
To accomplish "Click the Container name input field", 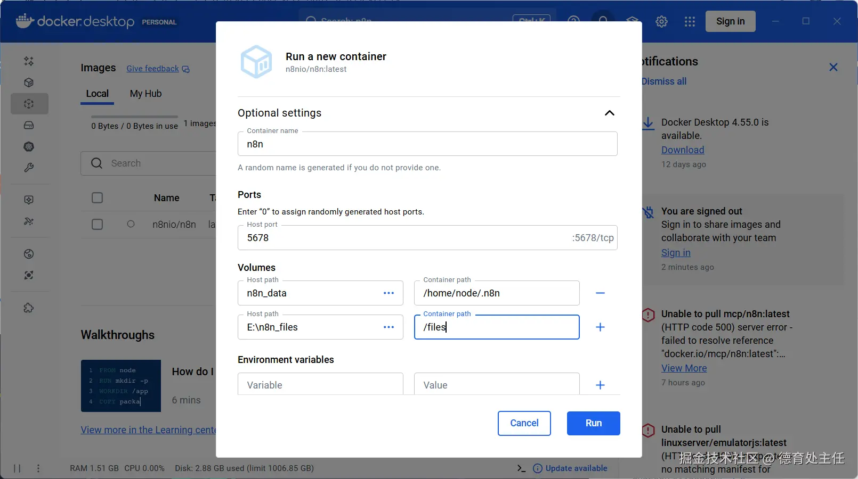I will point(427,144).
